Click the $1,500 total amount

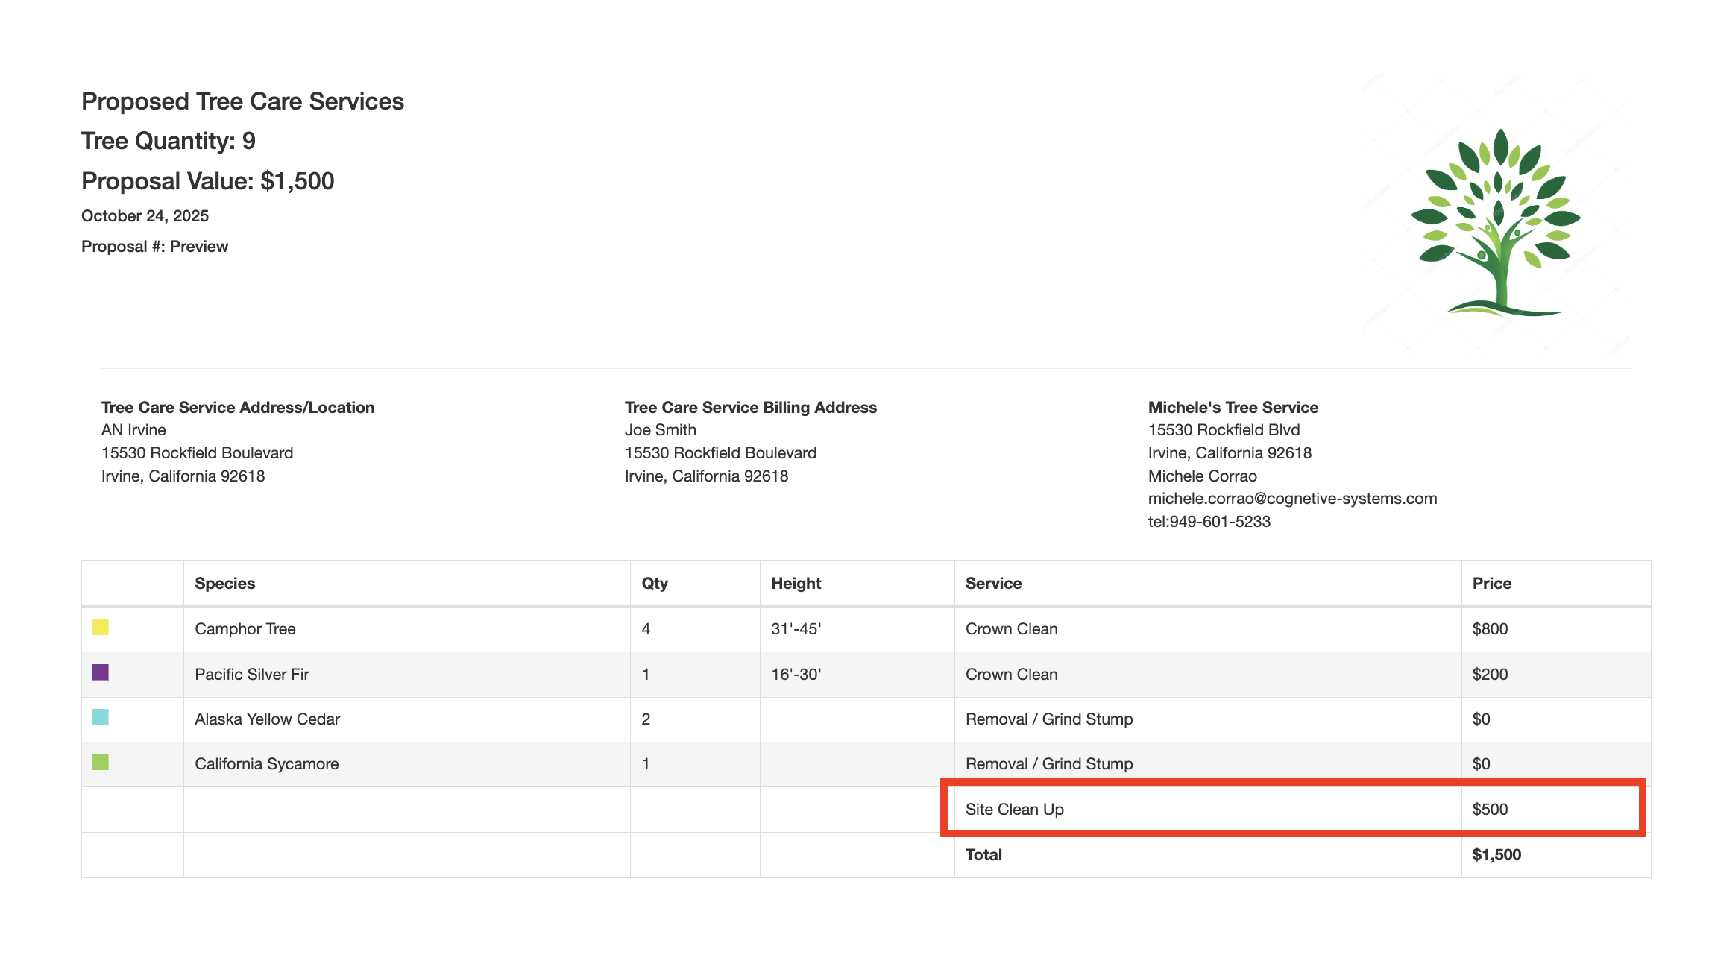point(1496,855)
